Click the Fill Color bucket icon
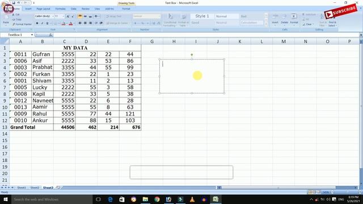The width and height of the screenshot is (363, 204). click(64, 23)
